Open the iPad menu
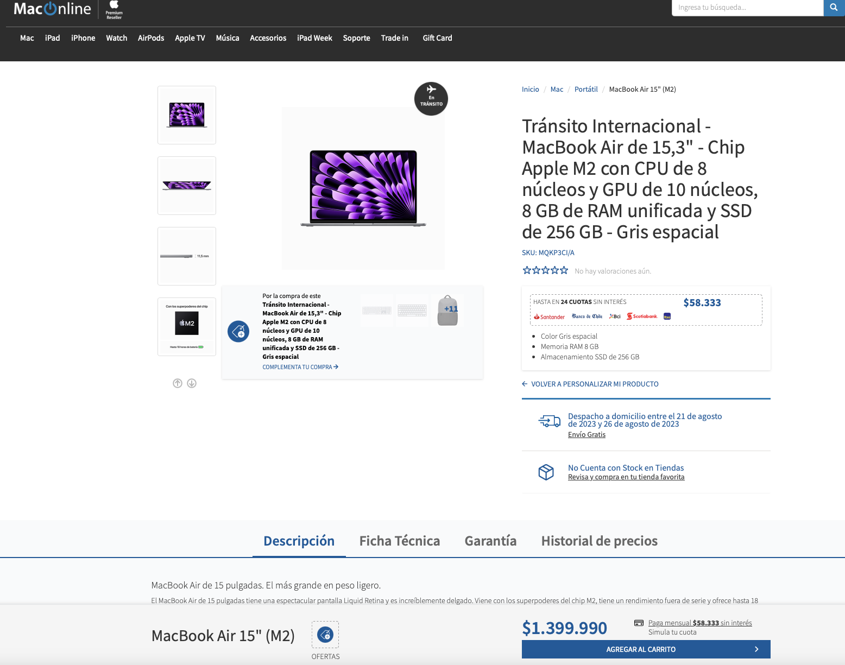Screen dimensions: 845x665 [53, 38]
